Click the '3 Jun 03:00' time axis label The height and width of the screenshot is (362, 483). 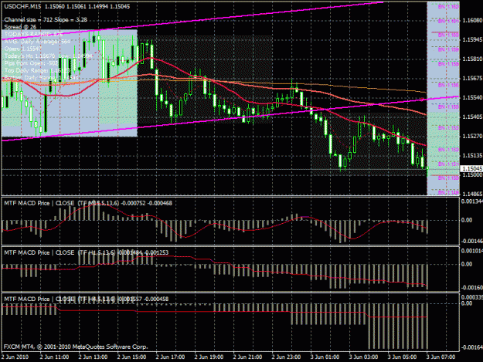363,357
